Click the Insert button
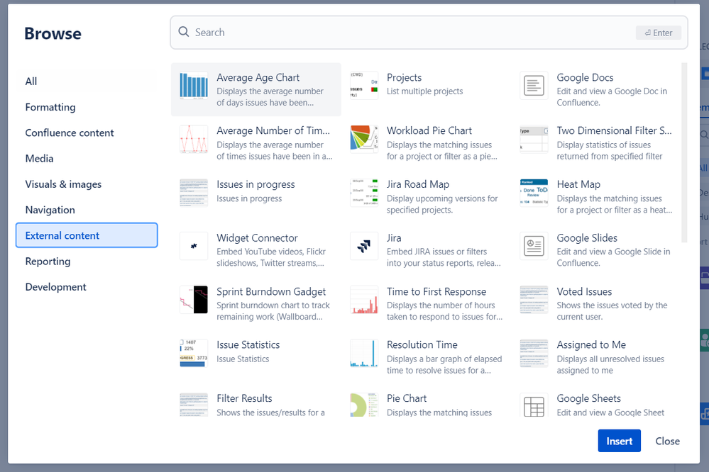Image resolution: width=709 pixels, height=472 pixels. pos(619,441)
